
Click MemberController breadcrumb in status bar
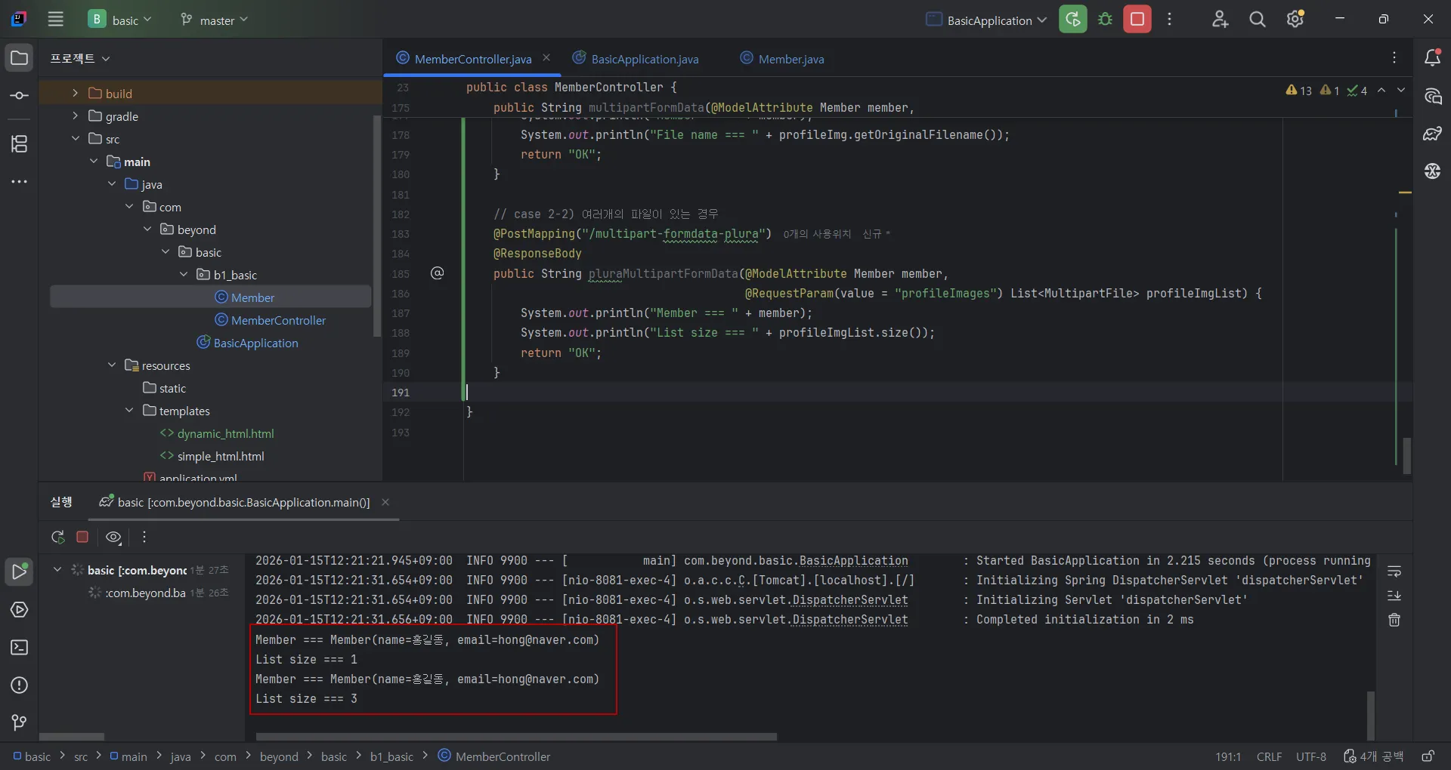494,756
